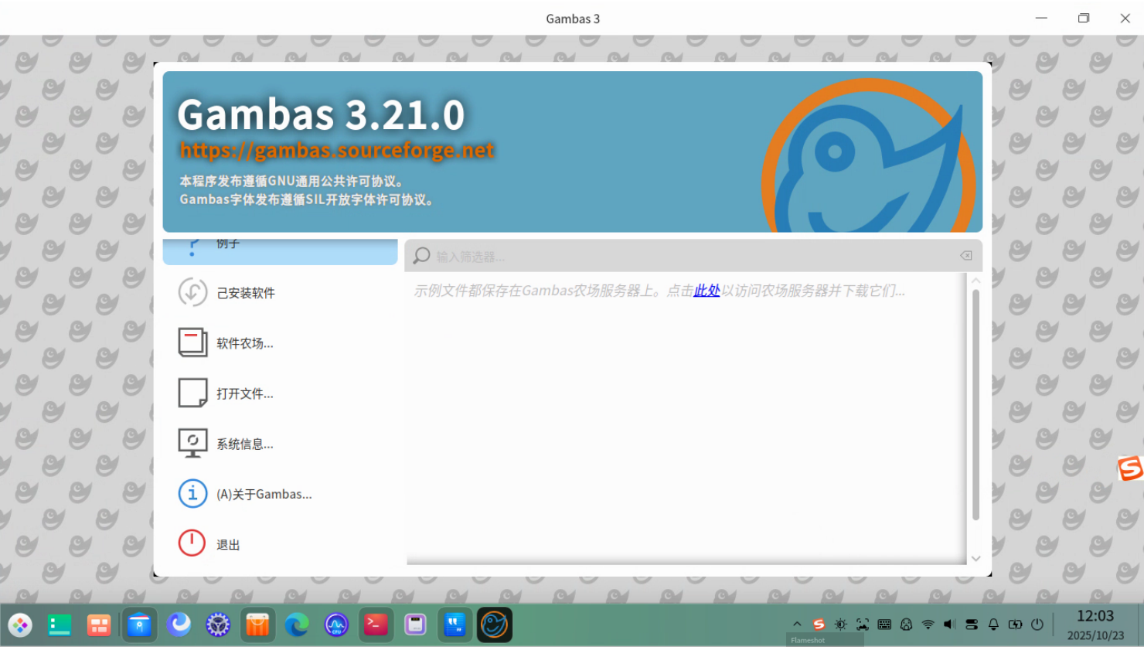Open the clock showing 12:03 in the taskbar
Screen dimensions: 1144x647
(1095, 625)
